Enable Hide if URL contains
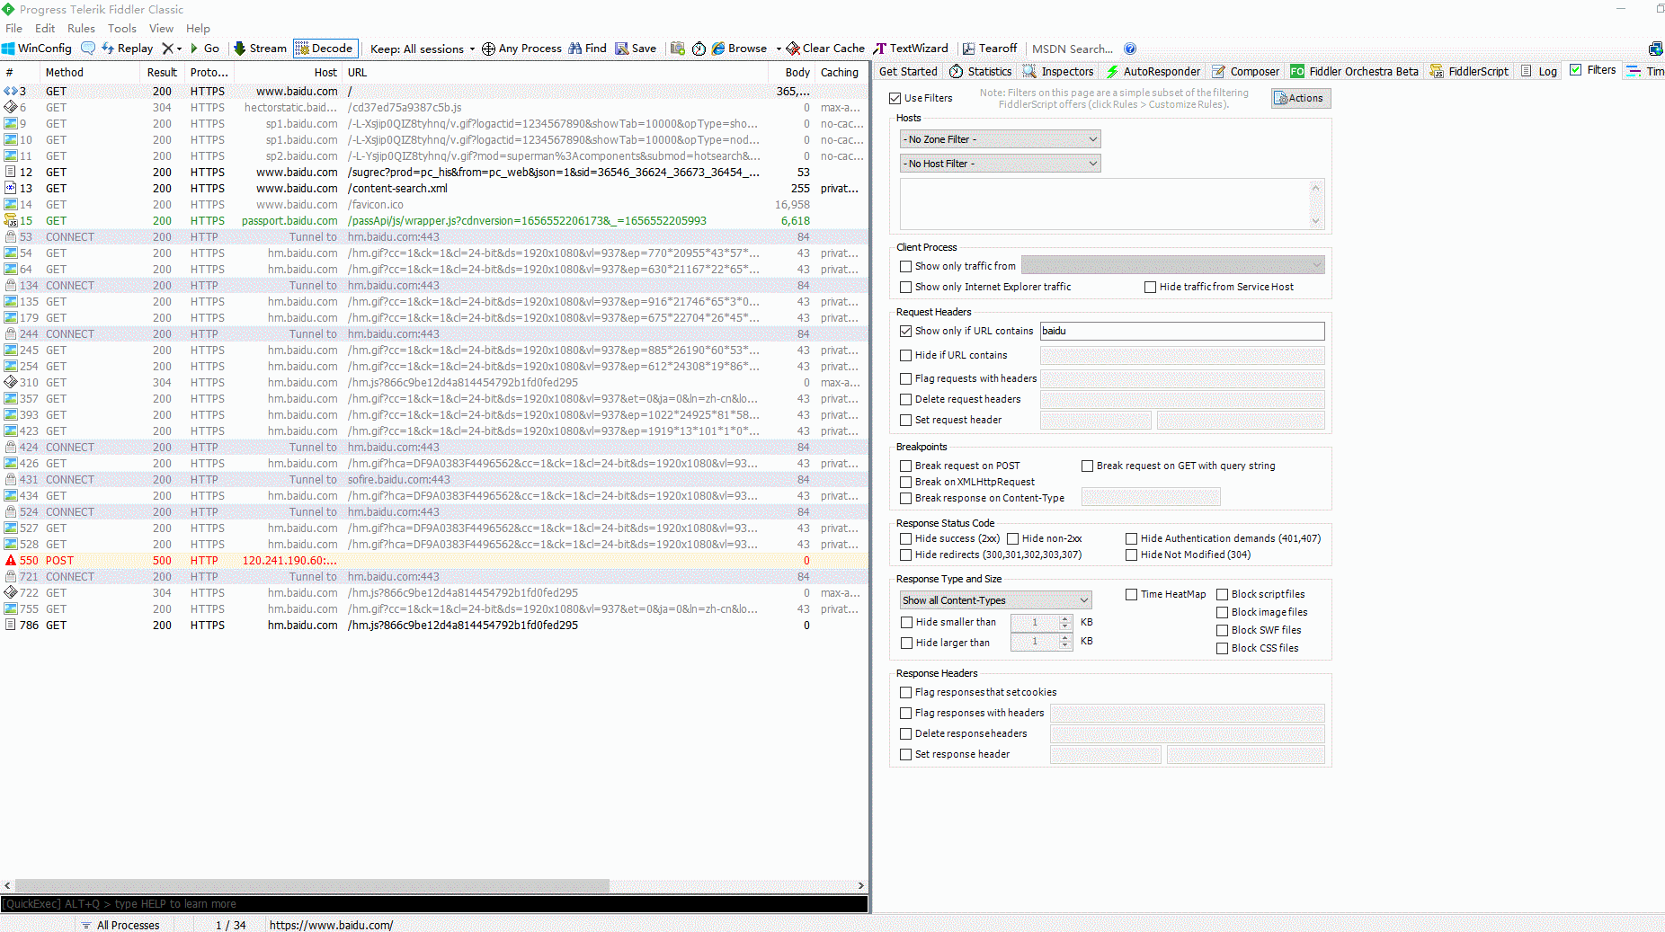 pyautogui.click(x=906, y=356)
